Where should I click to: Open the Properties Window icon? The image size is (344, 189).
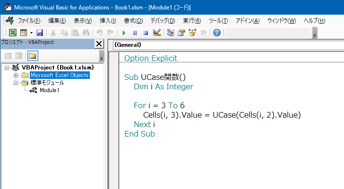(x=181, y=33)
